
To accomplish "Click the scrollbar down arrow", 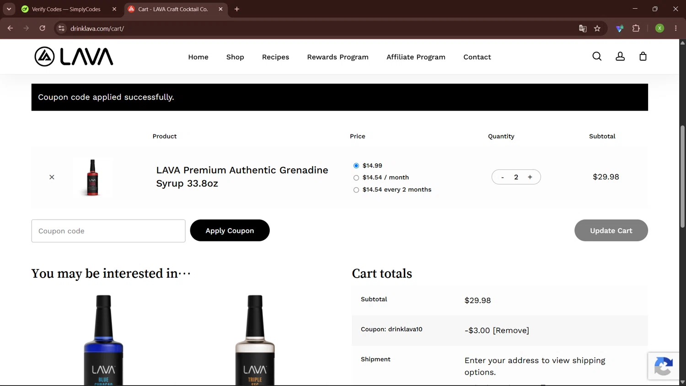I will (x=682, y=382).
